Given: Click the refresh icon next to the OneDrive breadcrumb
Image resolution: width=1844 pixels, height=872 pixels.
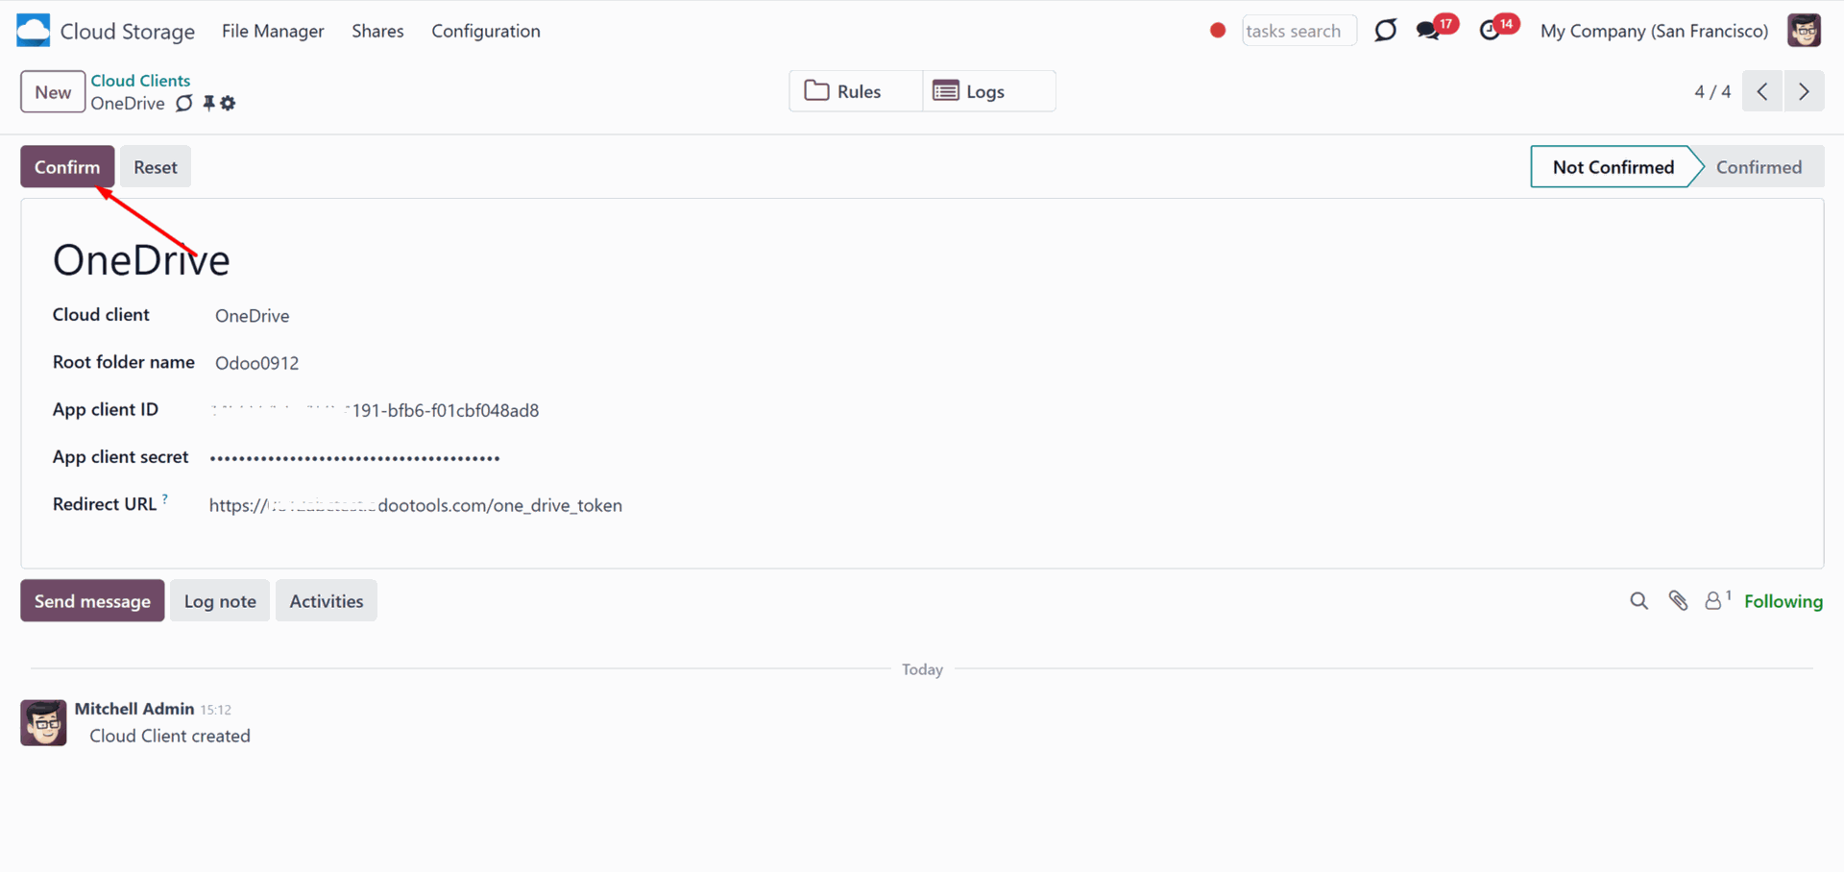Looking at the screenshot, I should pyautogui.click(x=184, y=103).
